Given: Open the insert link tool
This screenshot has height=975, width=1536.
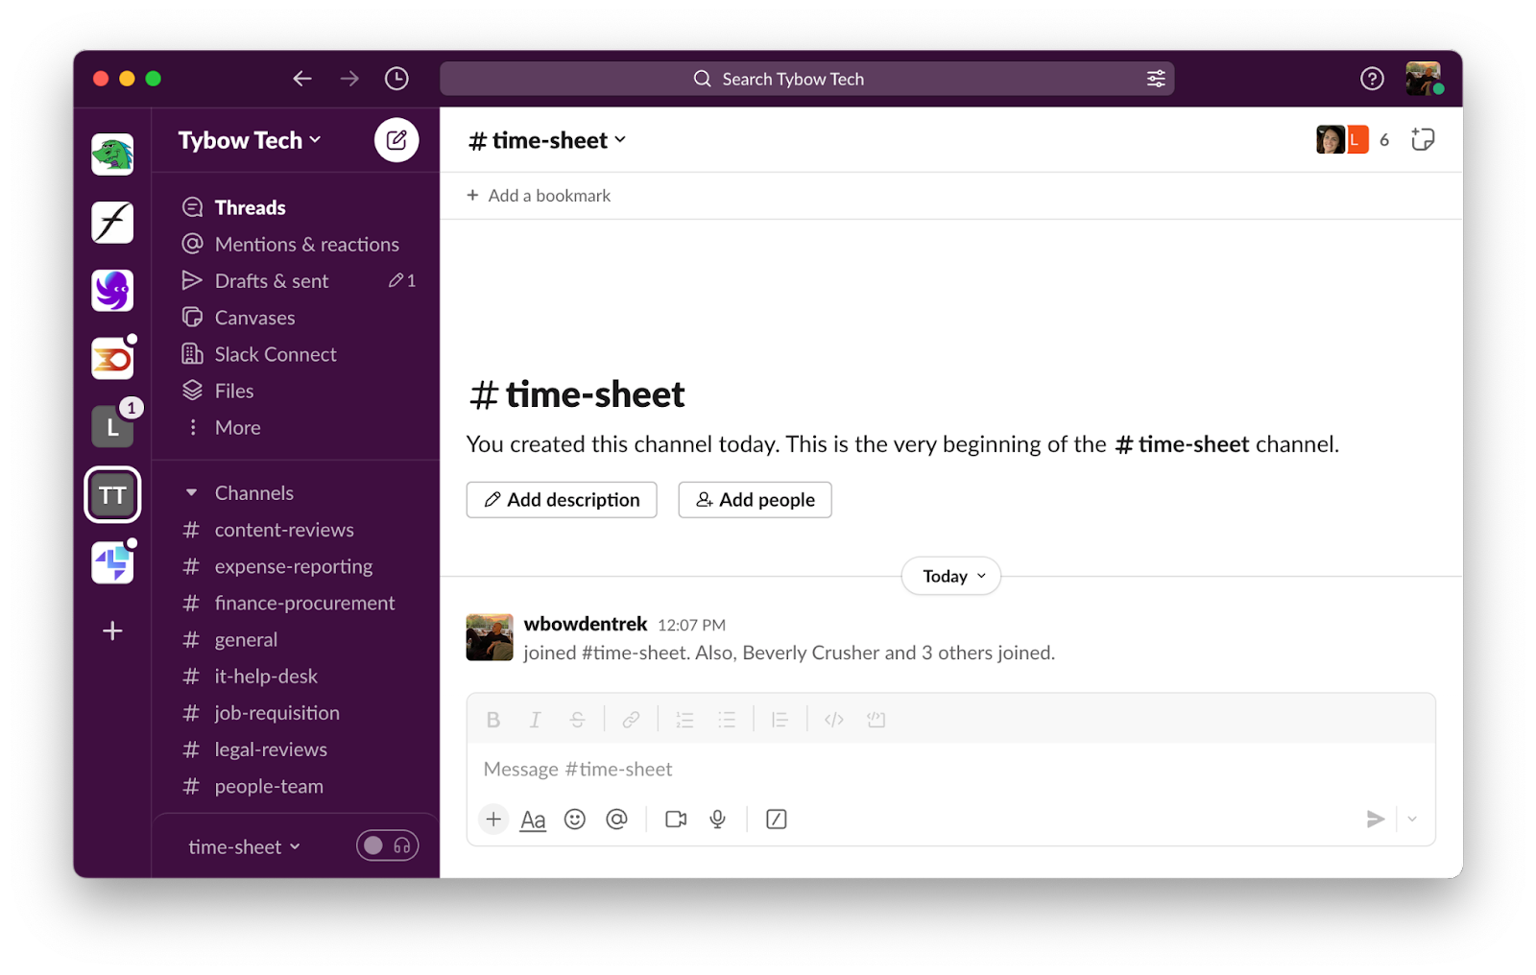Looking at the screenshot, I should (631, 719).
